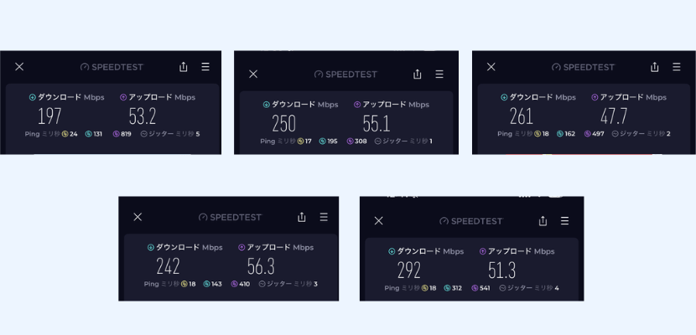This screenshot has width=696, height=335.
Task: Share the 242 Mbps download result
Action: (x=302, y=217)
